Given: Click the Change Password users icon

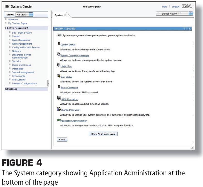Looking at the screenshot, I should (59, 109).
